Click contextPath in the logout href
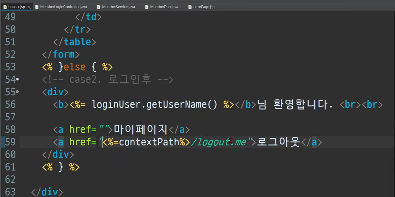 click(x=149, y=142)
